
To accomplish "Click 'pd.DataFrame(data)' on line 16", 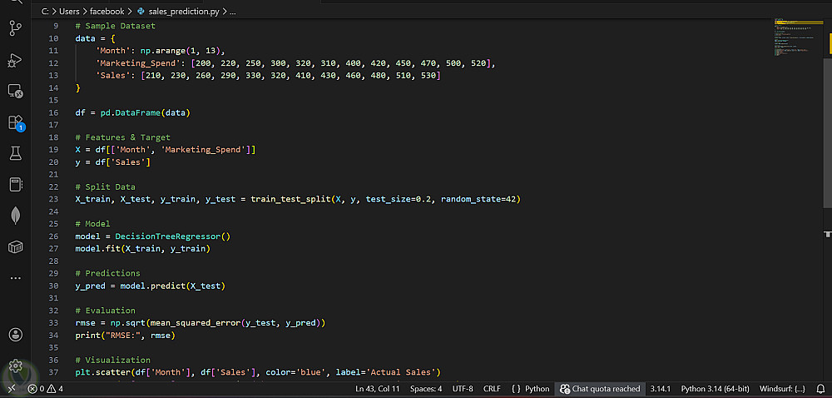I will 146,112.
